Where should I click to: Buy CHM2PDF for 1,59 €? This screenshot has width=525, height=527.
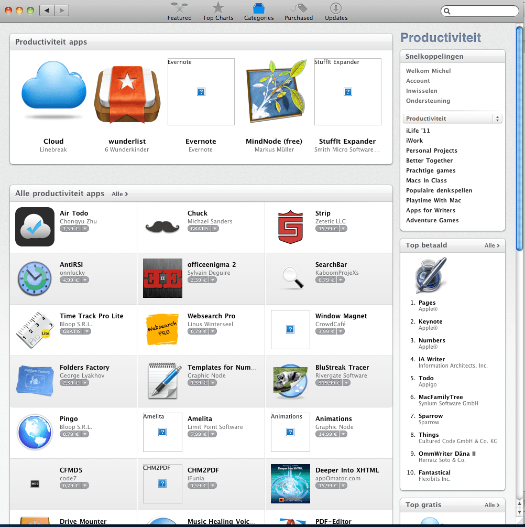[198, 486]
